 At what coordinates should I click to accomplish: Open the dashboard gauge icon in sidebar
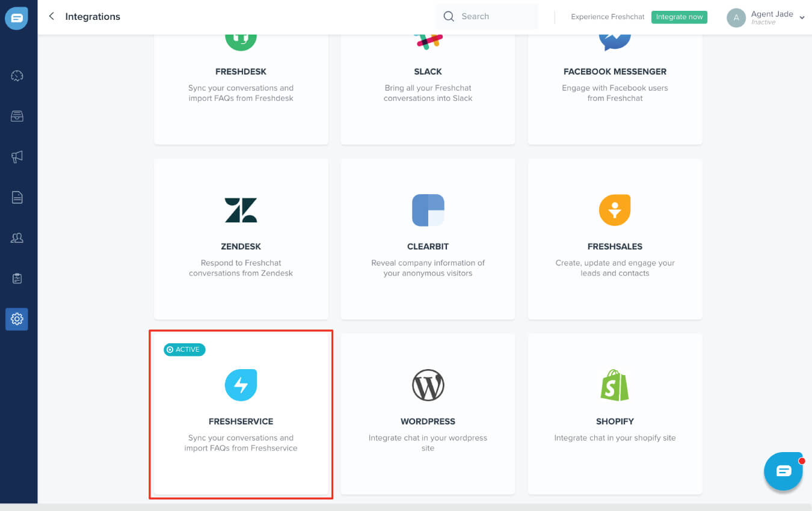(17, 76)
